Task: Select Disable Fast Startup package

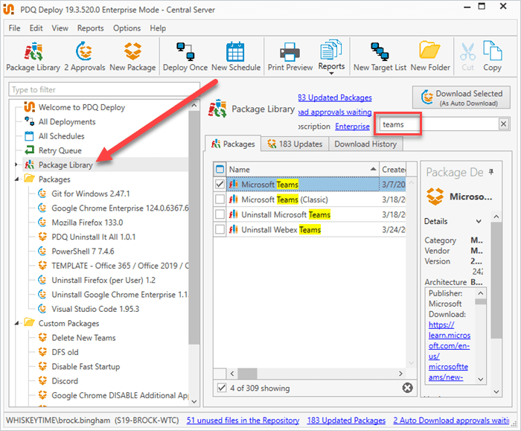Action: 86,366
